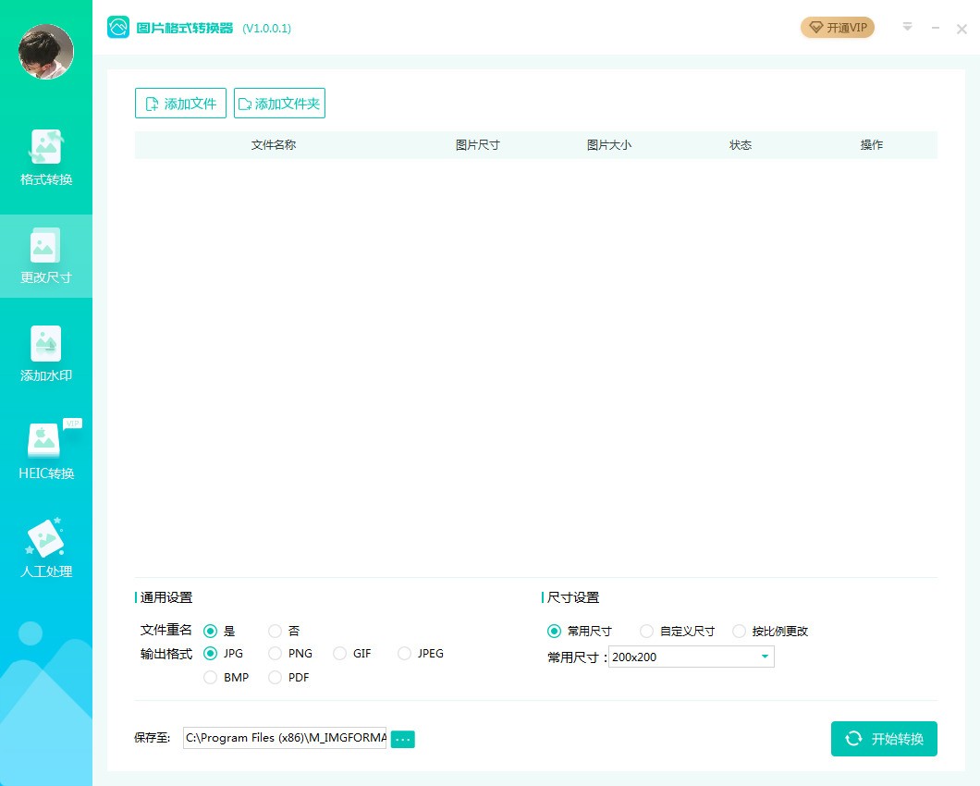
Task: Select the 更改尺寸 sidebar icon
Action: point(46,246)
